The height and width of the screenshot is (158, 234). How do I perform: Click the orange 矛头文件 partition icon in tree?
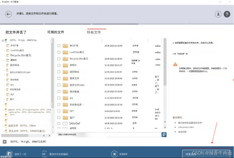coord(6,131)
